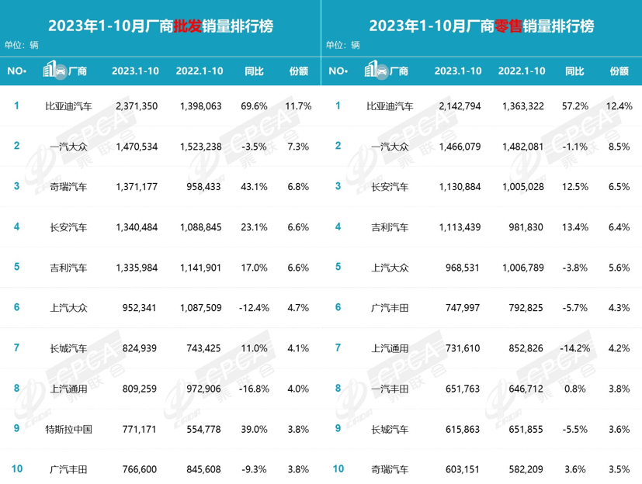Click rank number 10 in retail table
This screenshot has width=642, height=484.
coord(338,468)
